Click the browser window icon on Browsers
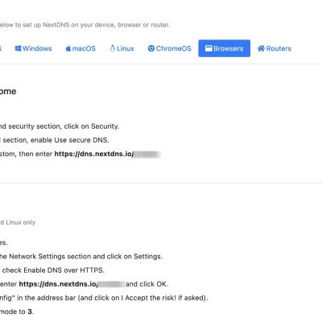 point(208,48)
